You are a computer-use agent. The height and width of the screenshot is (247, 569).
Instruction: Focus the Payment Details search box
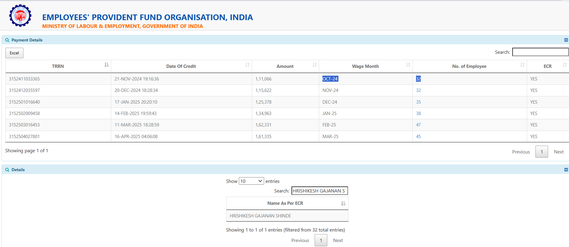[540, 52]
